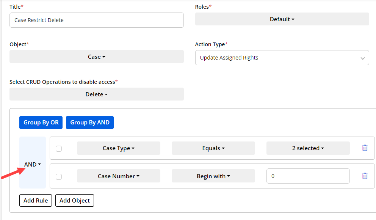The image size is (376, 220).
Task: Tick the checkbox beside Case Number rule
Action: click(x=59, y=176)
